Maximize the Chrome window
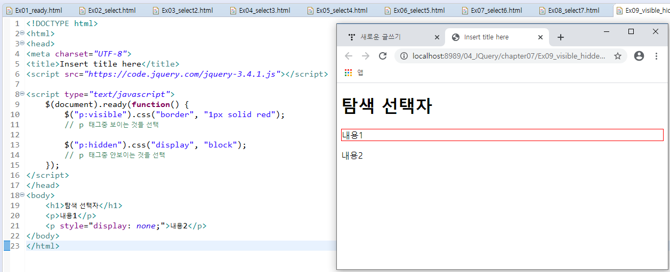The image size is (670, 272). click(x=631, y=32)
